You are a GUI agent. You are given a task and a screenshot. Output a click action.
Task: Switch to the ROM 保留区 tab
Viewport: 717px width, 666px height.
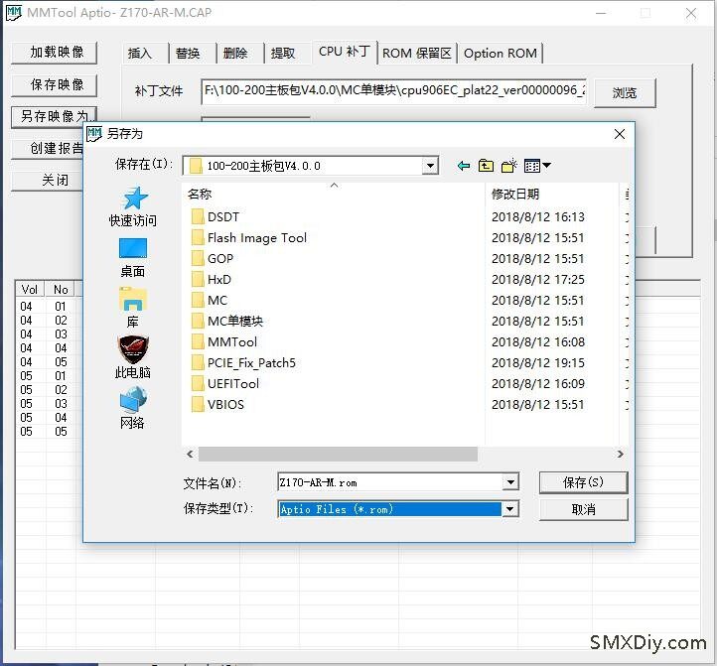pos(417,54)
